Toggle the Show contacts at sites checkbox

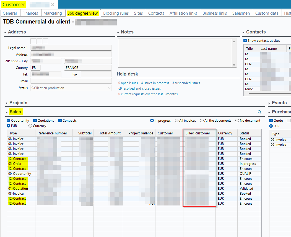[x=245, y=41]
